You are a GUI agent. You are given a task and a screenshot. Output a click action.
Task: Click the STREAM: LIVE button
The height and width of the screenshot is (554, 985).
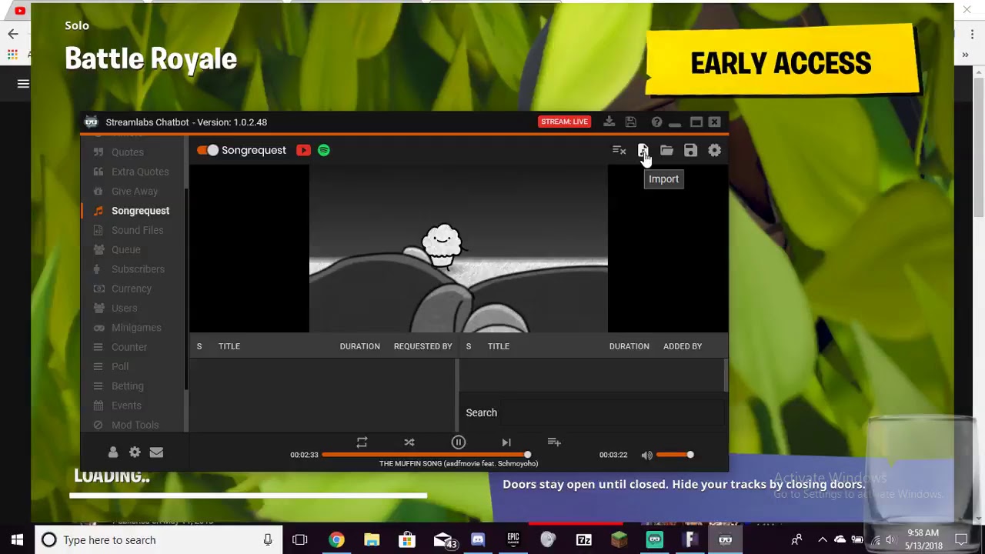coord(564,122)
